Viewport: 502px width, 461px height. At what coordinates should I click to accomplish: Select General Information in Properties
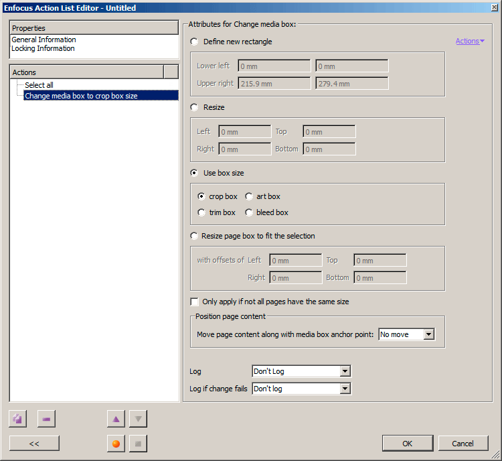[44, 40]
